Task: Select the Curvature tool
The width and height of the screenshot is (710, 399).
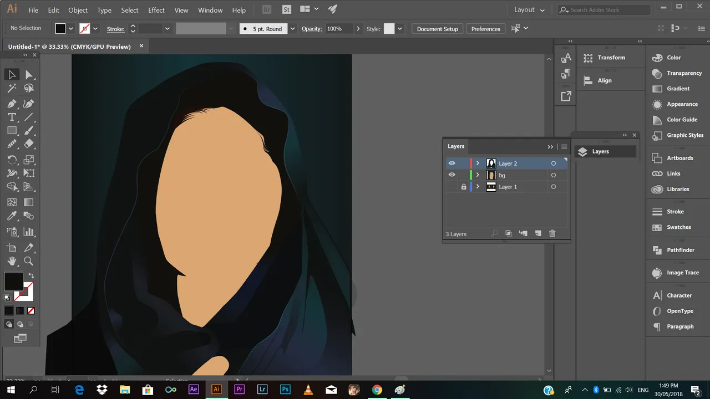Action: (x=29, y=104)
